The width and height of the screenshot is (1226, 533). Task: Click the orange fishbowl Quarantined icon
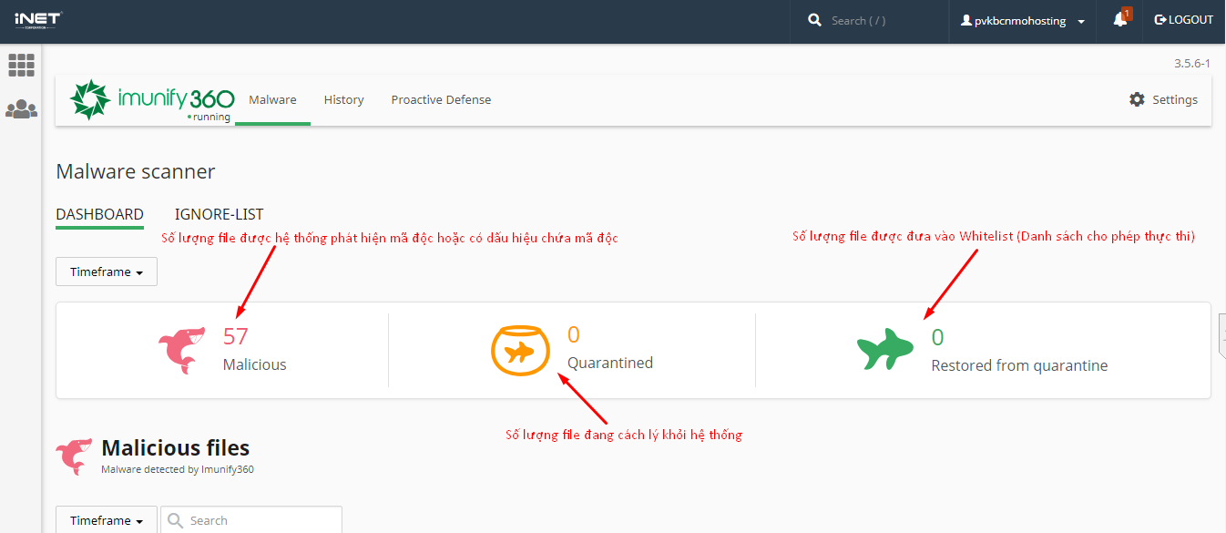[x=520, y=351]
